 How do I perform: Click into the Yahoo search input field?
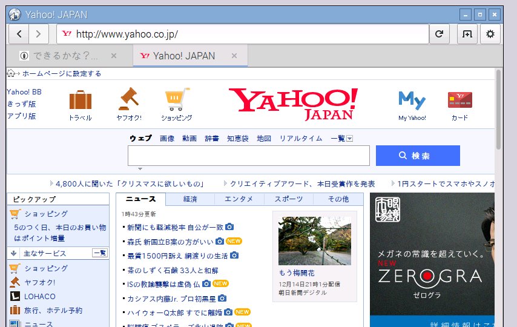[249, 156]
